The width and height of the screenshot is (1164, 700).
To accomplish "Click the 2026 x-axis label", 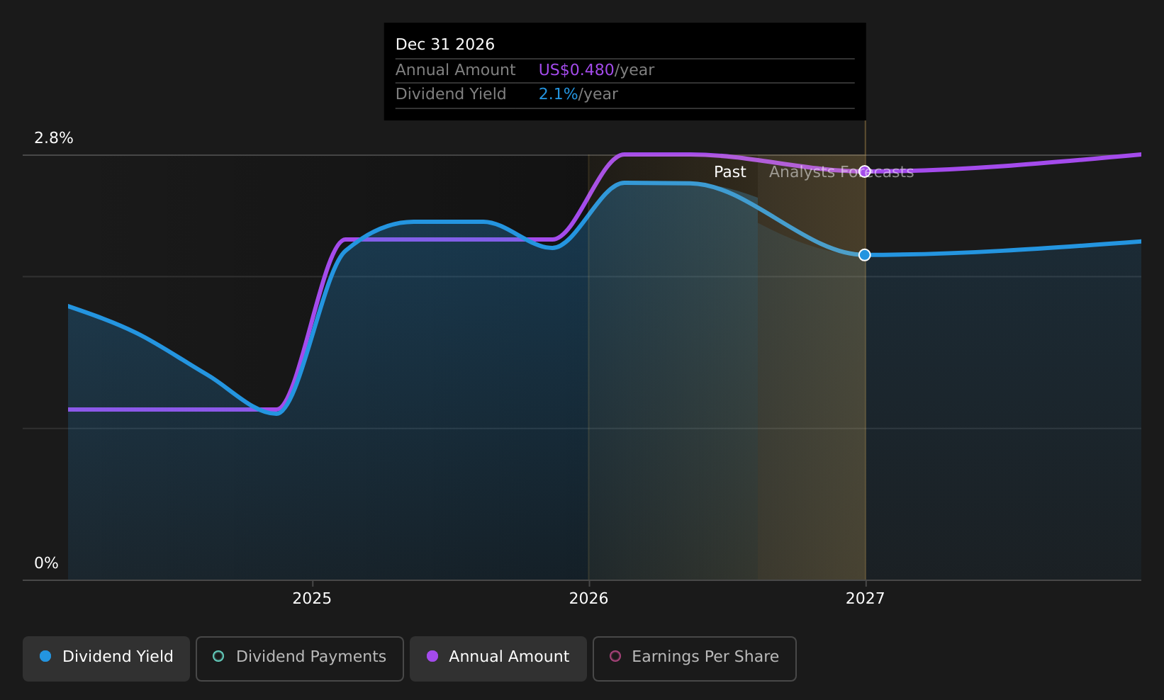I will tap(588, 599).
